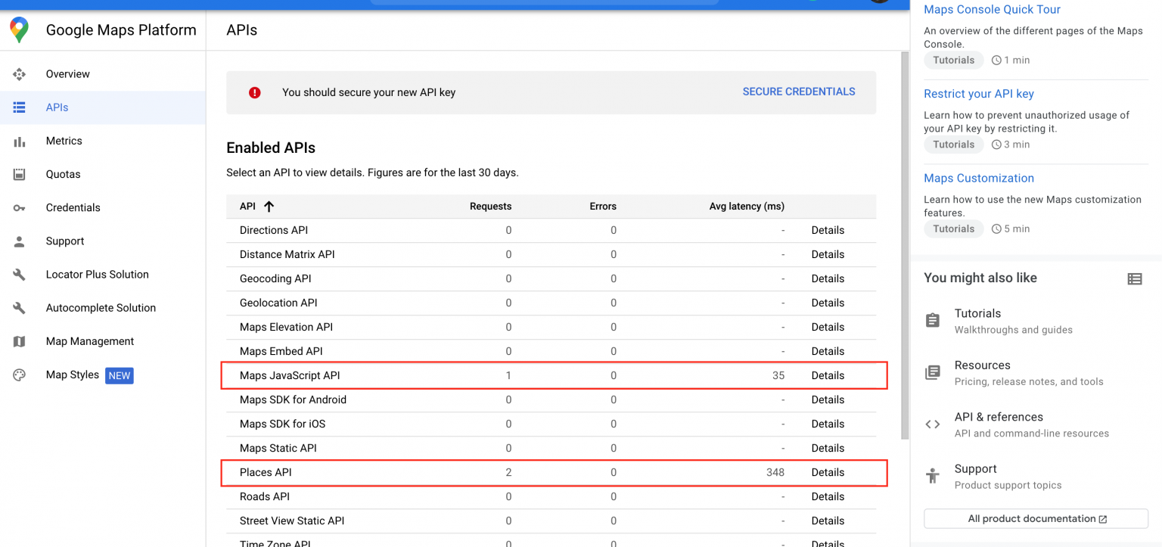Viewport: 1162px width, 547px height.
Task: Click the grid icon beside You might also like
Action: coord(1134,278)
